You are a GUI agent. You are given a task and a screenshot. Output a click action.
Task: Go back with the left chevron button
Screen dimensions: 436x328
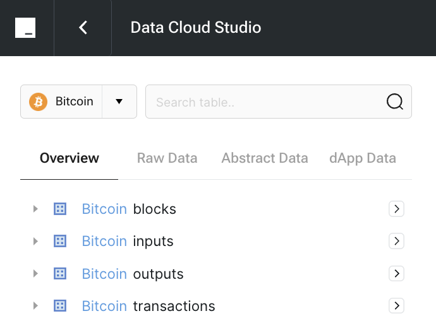click(83, 28)
